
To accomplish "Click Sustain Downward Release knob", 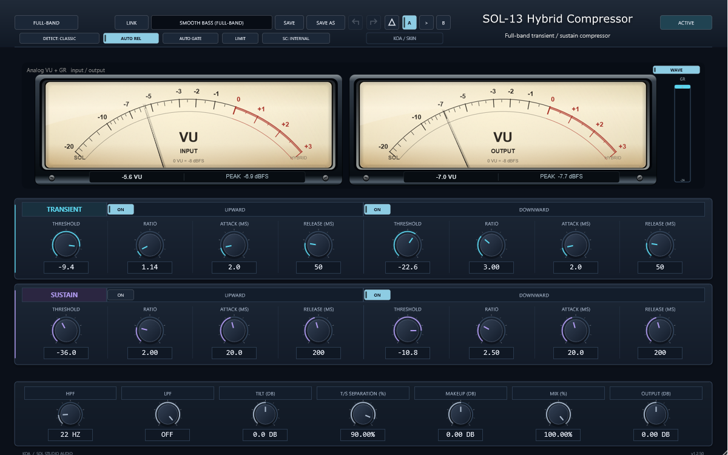I will 660,331.
